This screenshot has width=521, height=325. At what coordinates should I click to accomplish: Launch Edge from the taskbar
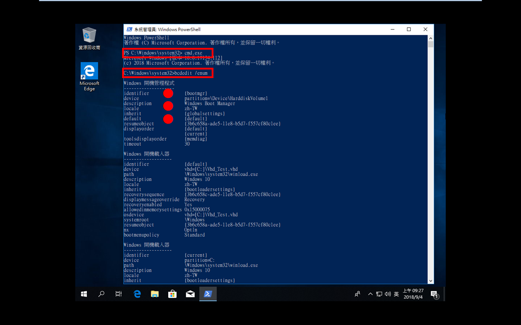pyautogui.click(x=137, y=294)
